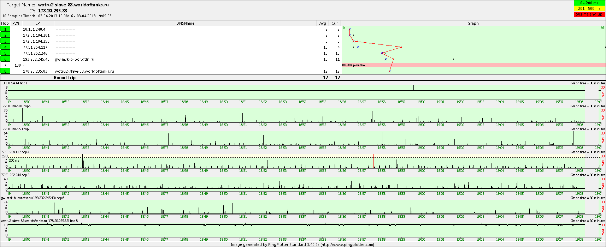
Task: Select the DNSName column header
Action: click(x=185, y=23)
